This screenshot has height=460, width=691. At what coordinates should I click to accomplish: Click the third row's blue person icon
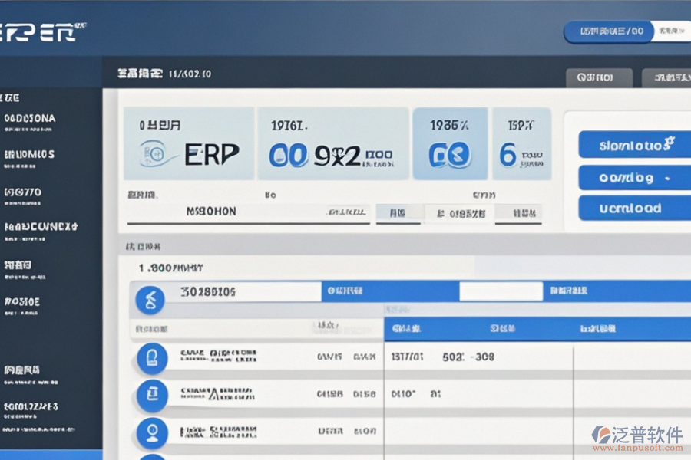click(151, 432)
